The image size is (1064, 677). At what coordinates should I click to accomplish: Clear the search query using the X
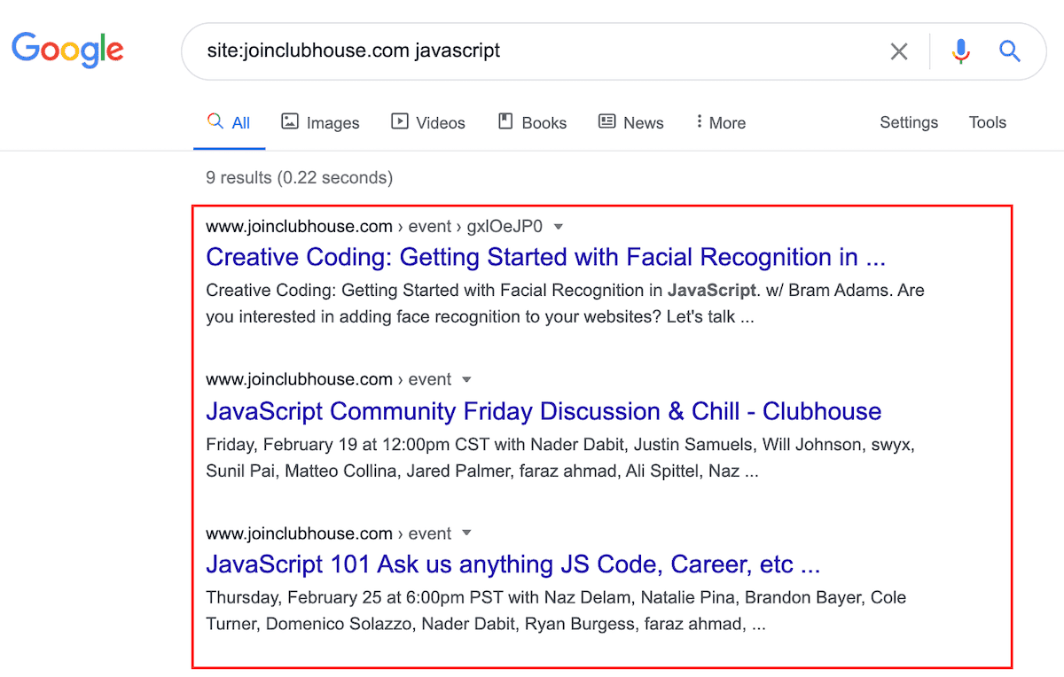coord(898,51)
